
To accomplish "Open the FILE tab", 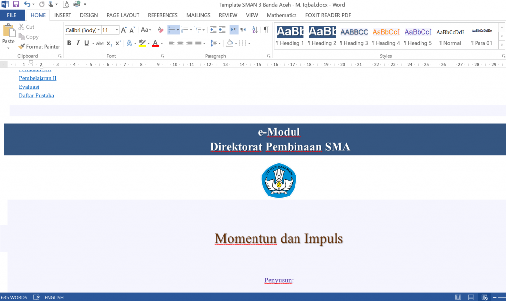I will click(12, 15).
